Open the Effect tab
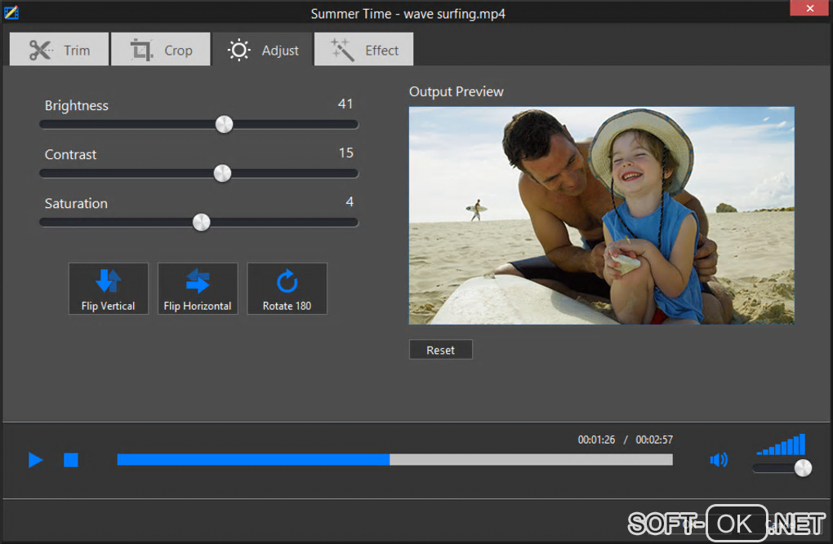This screenshot has width=833, height=544. (364, 50)
